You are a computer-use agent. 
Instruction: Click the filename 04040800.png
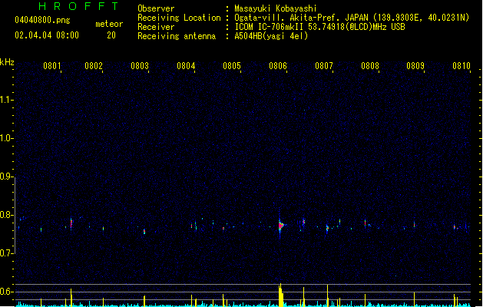pyautogui.click(x=42, y=20)
